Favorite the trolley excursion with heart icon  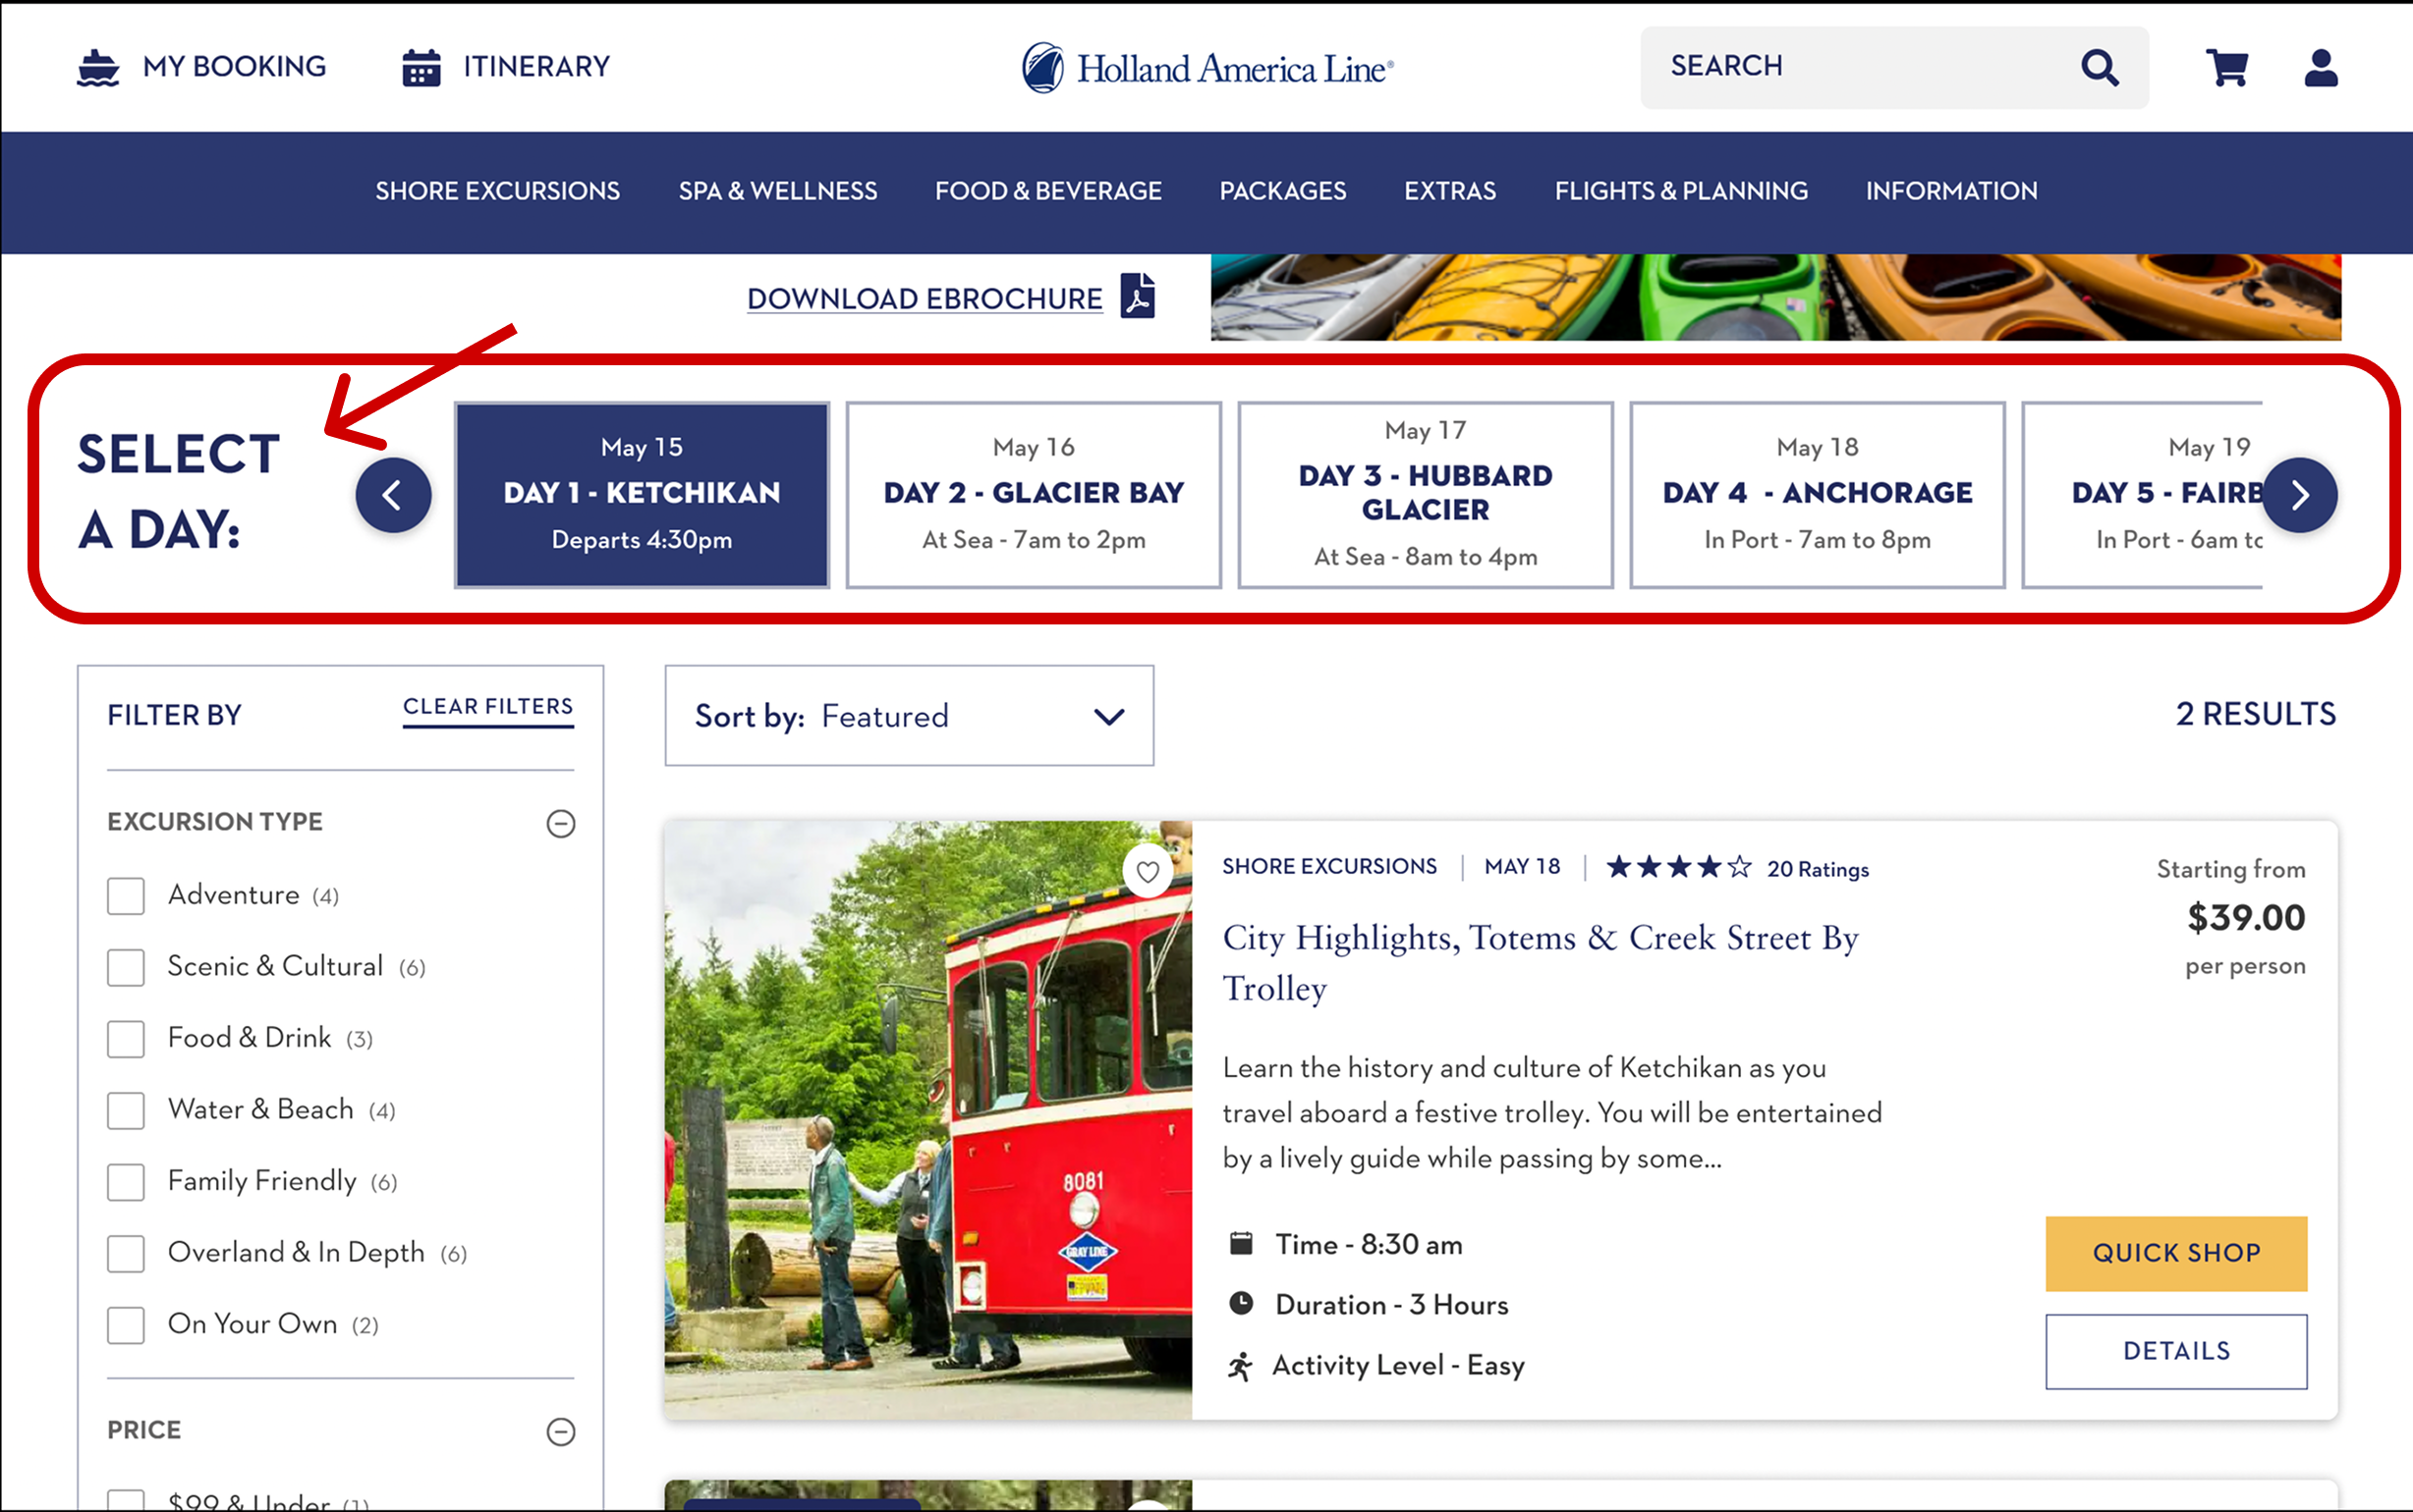[1148, 871]
